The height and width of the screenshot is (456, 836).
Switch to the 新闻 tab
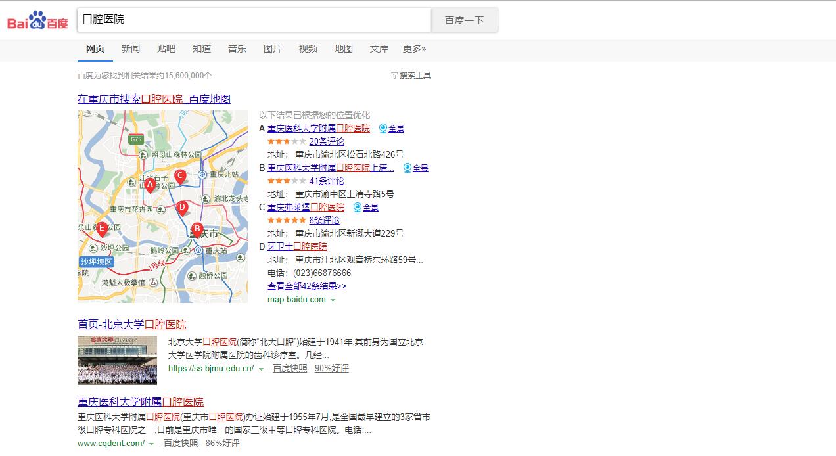[x=131, y=49]
